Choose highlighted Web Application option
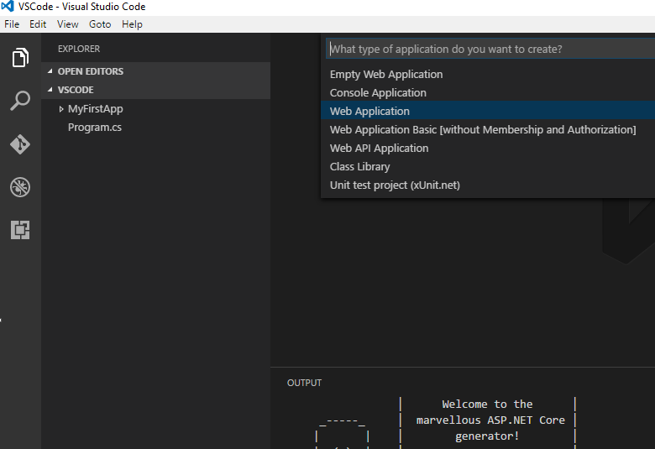This screenshot has width=655, height=449. click(x=488, y=111)
